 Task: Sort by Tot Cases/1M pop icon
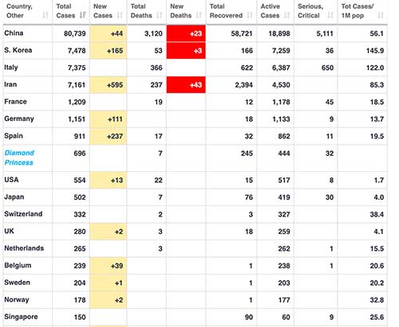click(x=381, y=15)
